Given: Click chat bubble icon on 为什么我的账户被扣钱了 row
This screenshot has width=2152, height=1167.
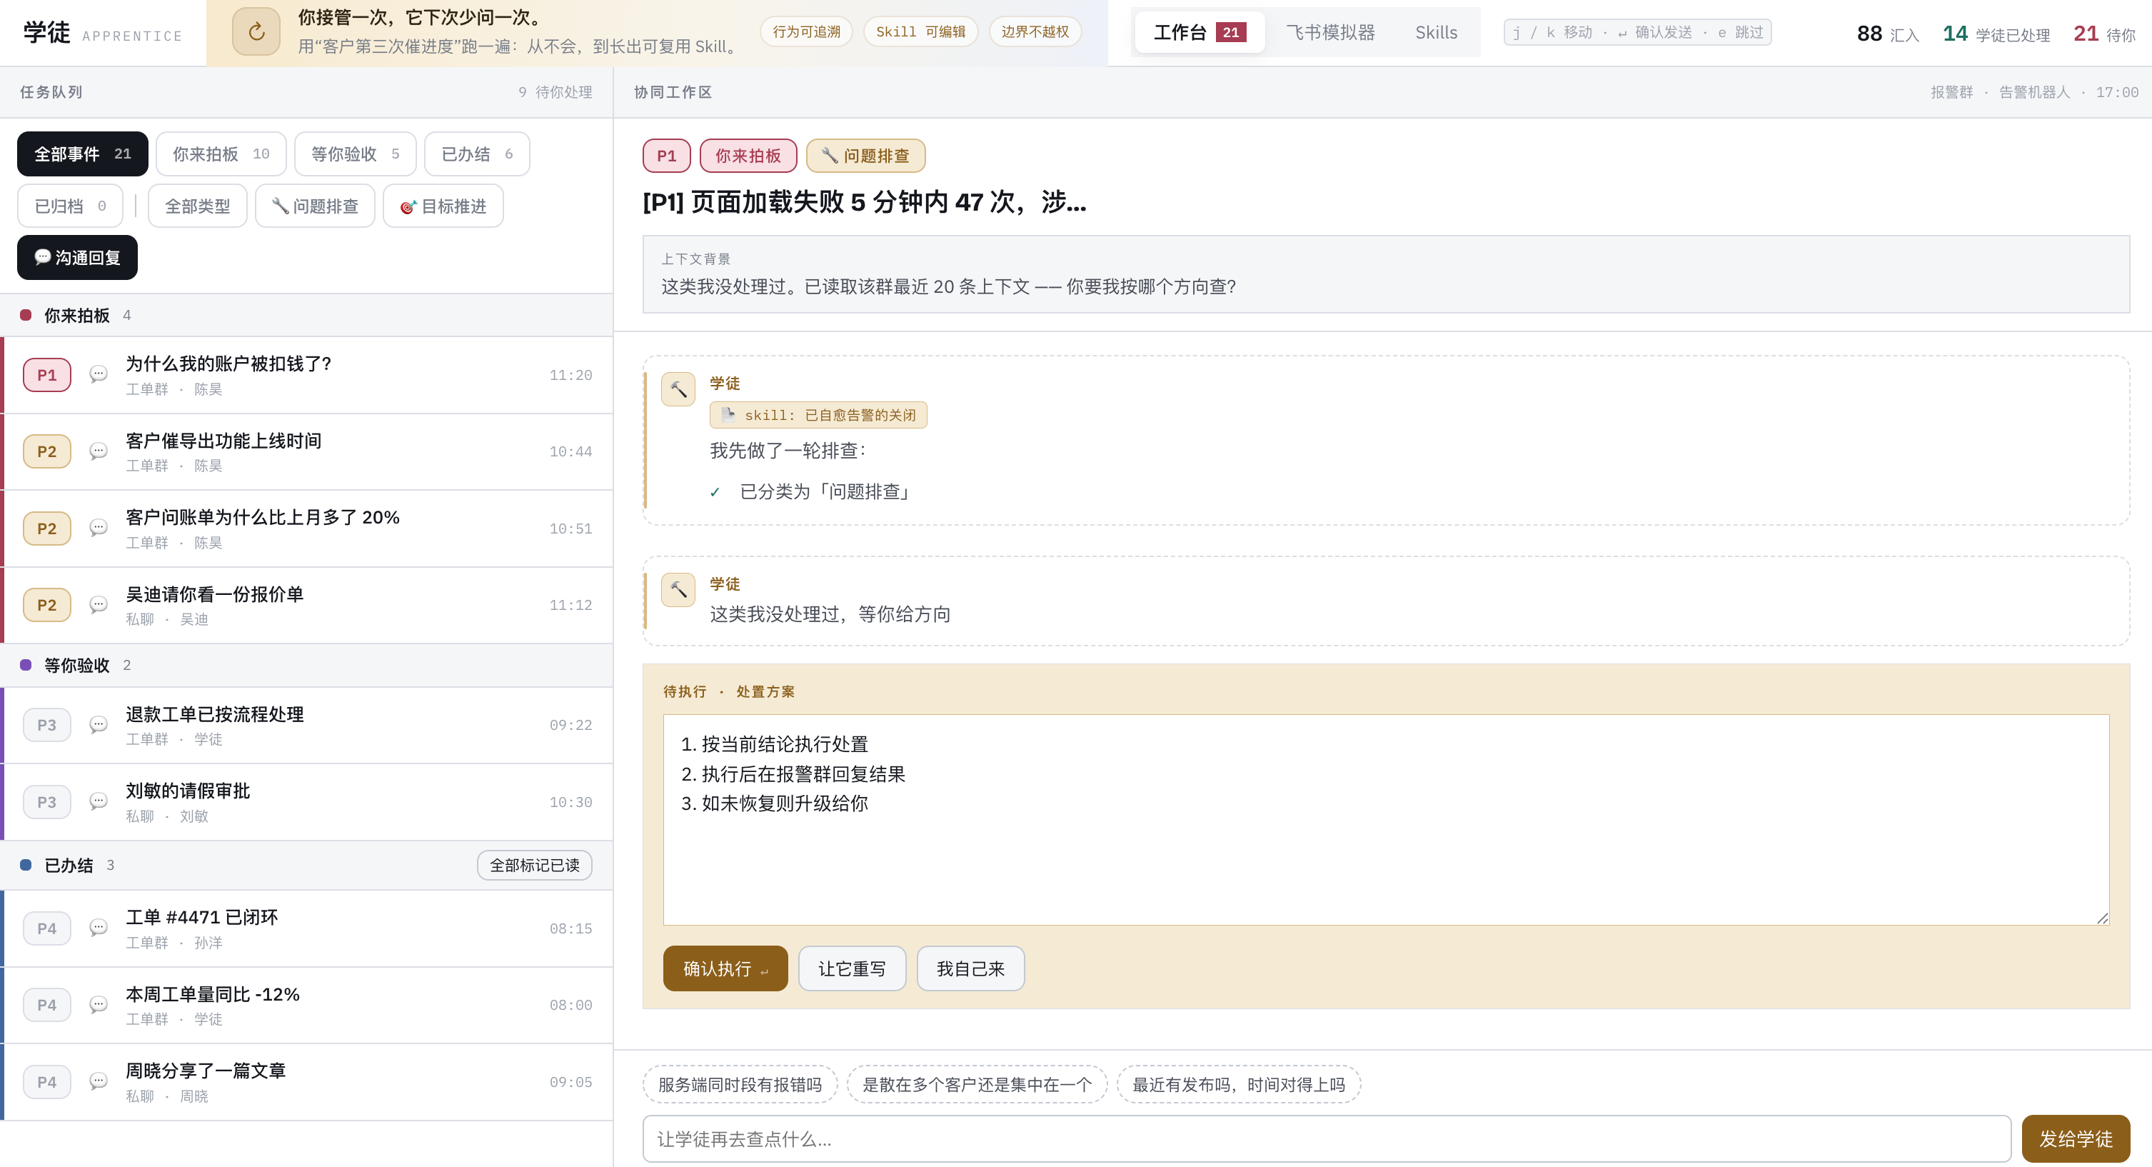Looking at the screenshot, I should click(x=99, y=374).
